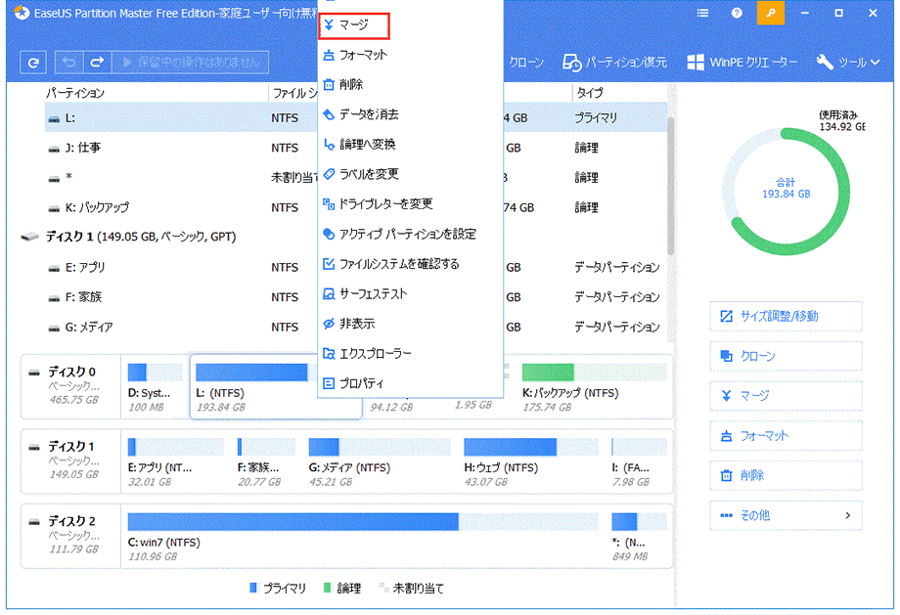Click the trash icon in right panel
This screenshot has height=615, width=900.
(726, 475)
